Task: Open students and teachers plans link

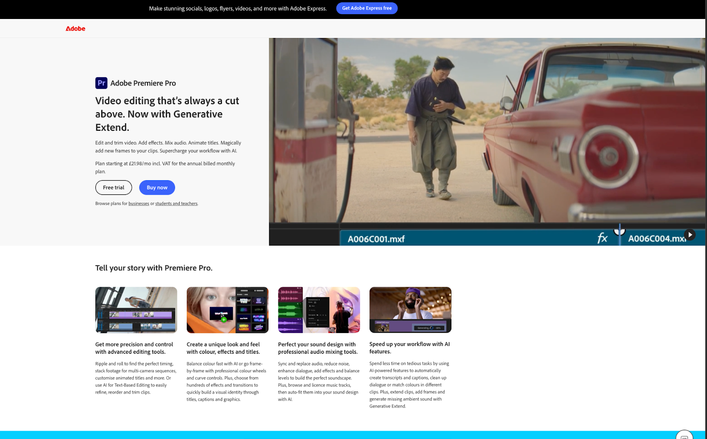Action: click(x=176, y=204)
